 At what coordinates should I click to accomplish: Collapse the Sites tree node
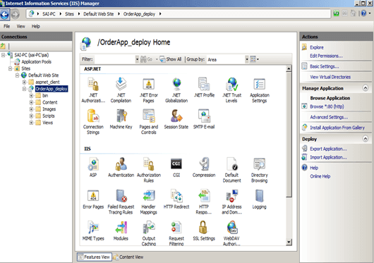pos(10,68)
